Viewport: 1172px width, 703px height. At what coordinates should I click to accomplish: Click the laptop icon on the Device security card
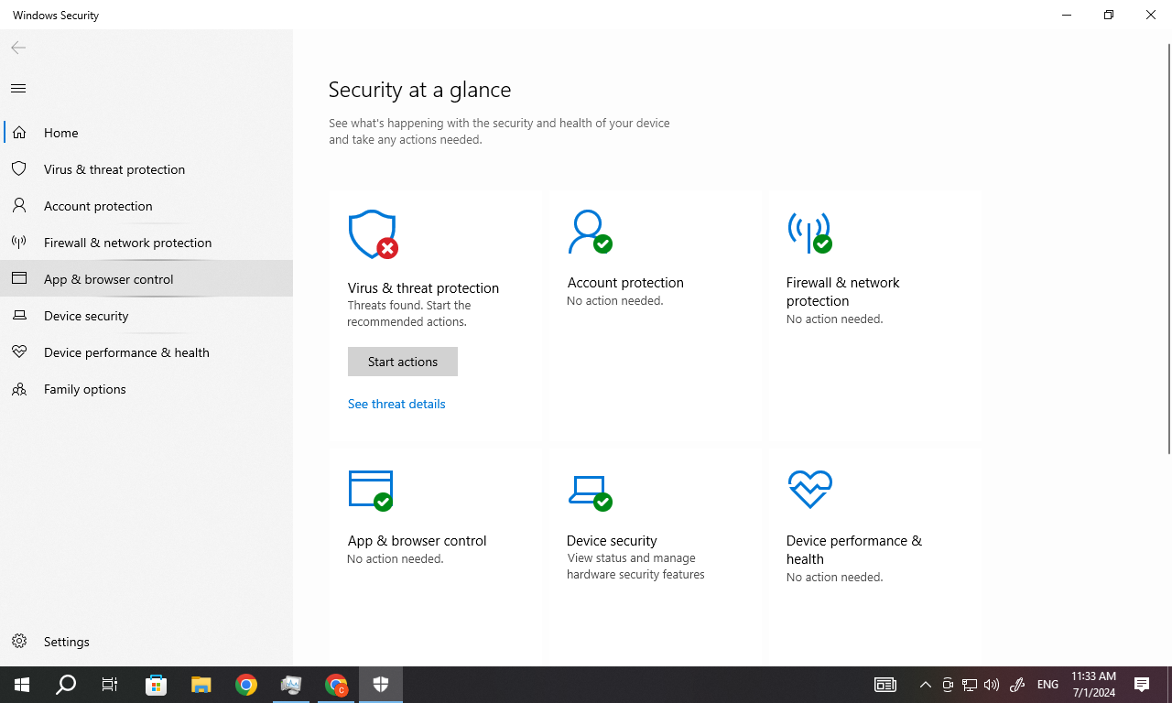click(590, 492)
